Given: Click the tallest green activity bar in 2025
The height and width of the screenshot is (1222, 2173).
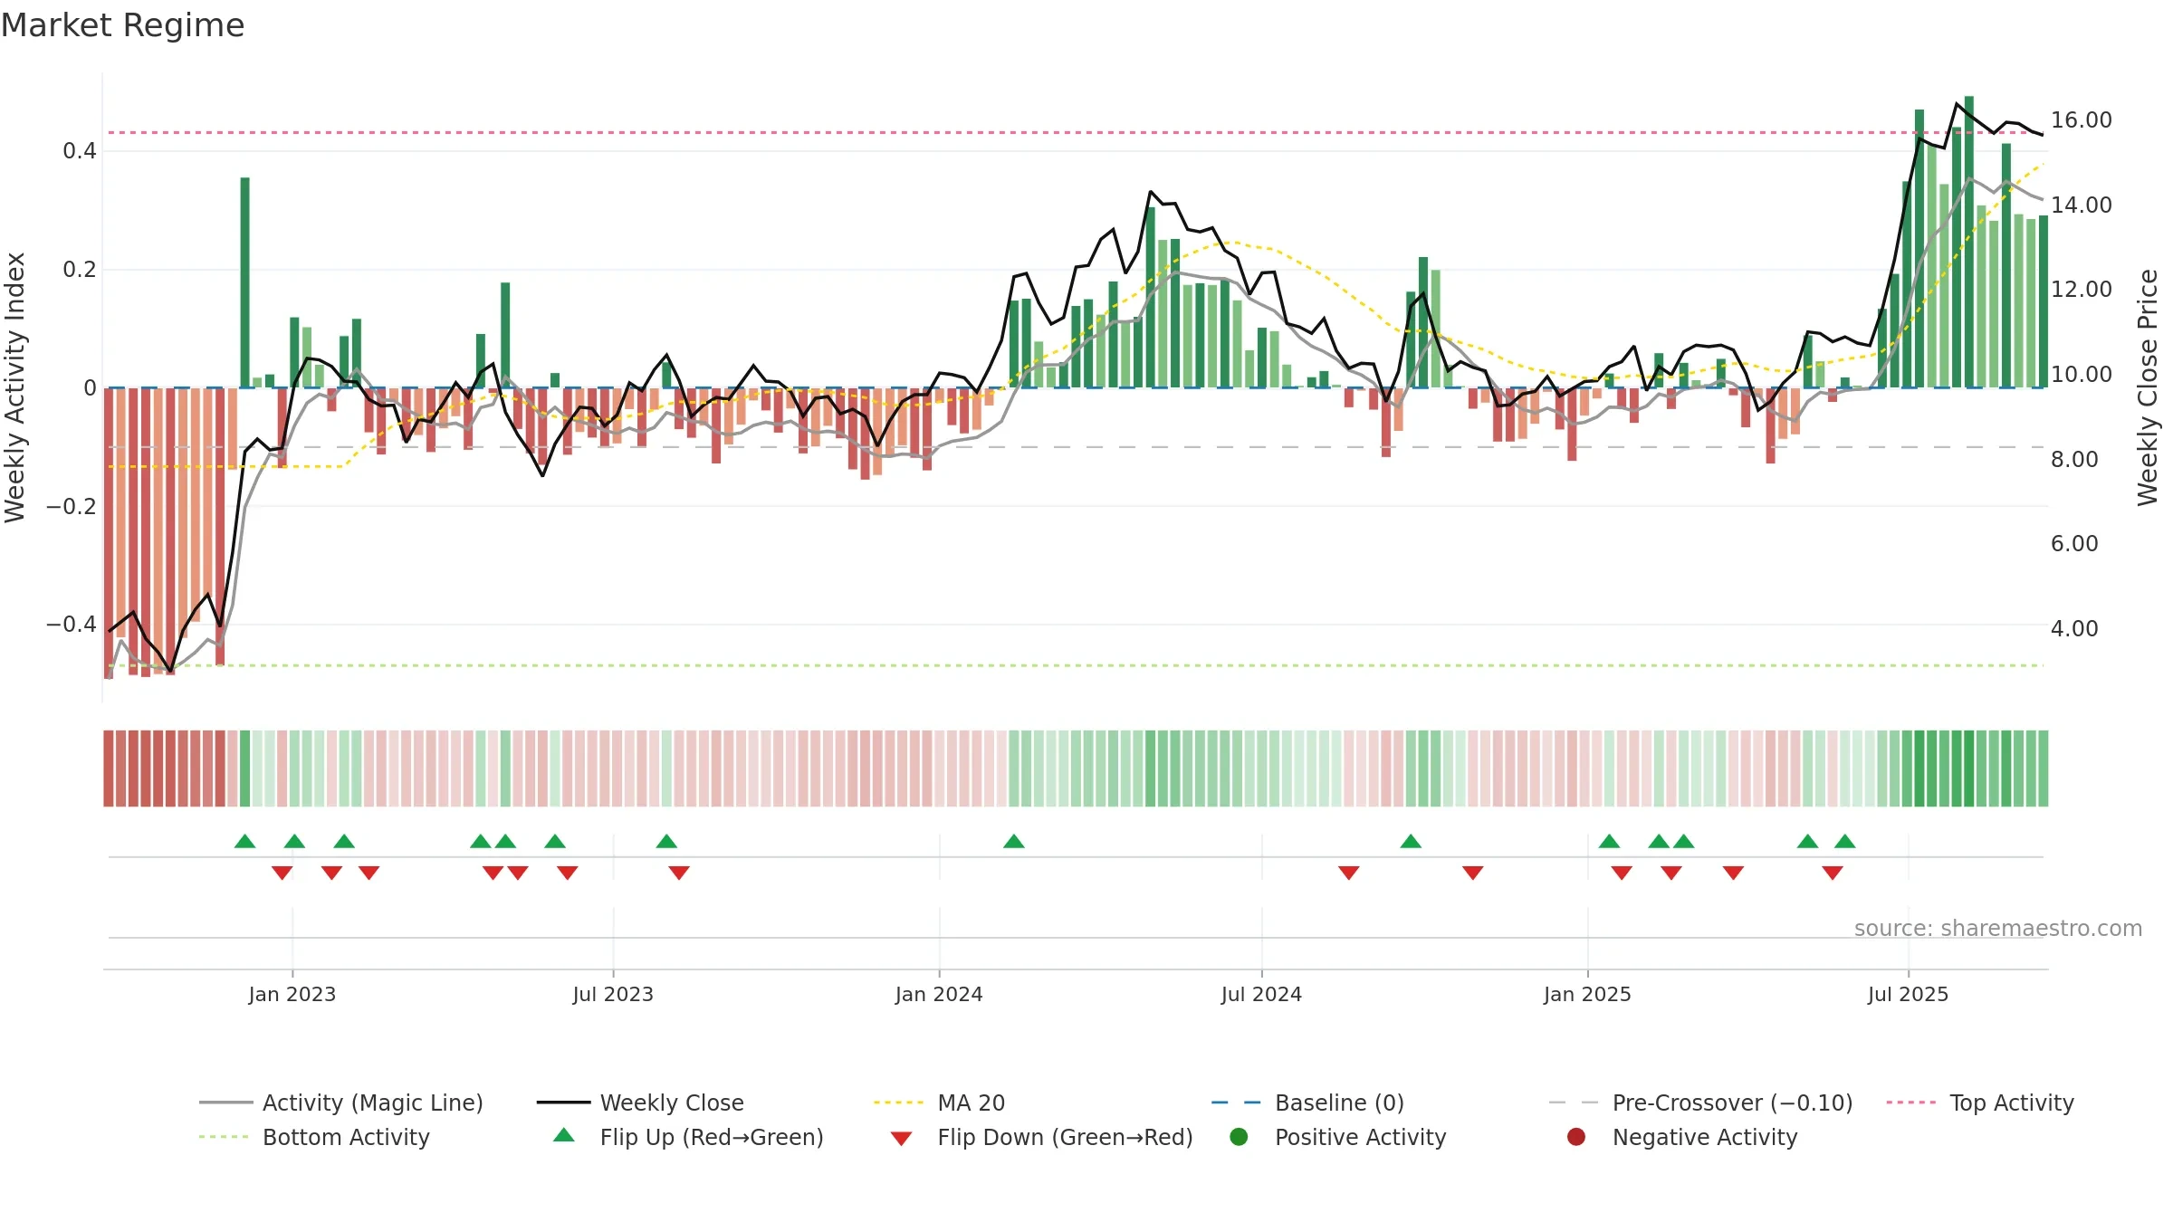Looking at the screenshot, I should 1969,242.
